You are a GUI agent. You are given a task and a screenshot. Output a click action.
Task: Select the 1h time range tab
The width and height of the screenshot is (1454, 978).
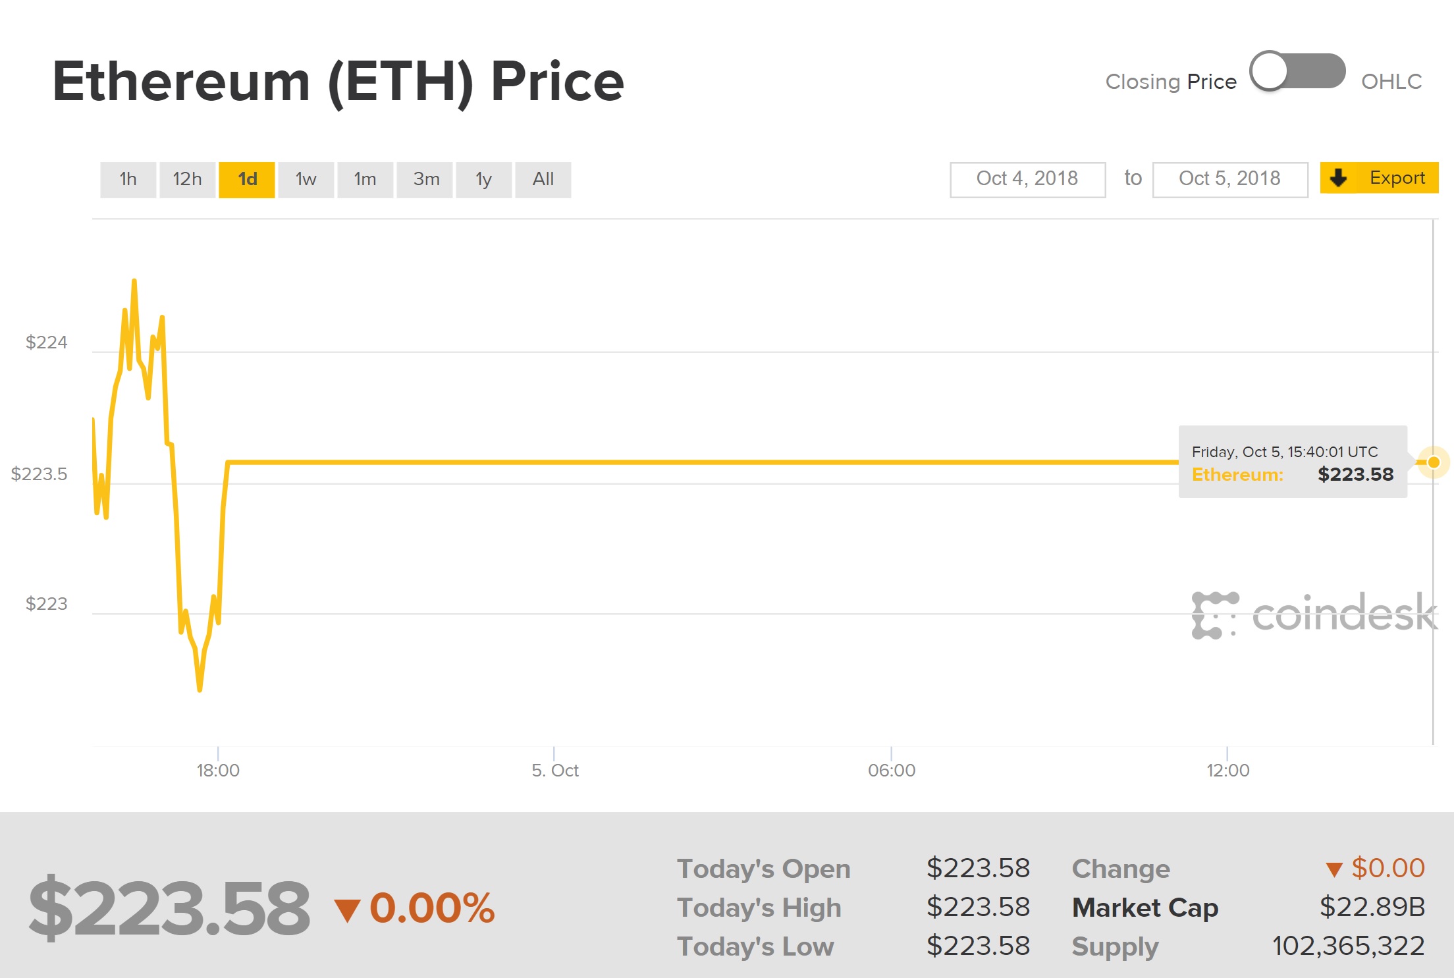pyautogui.click(x=128, y=179)
